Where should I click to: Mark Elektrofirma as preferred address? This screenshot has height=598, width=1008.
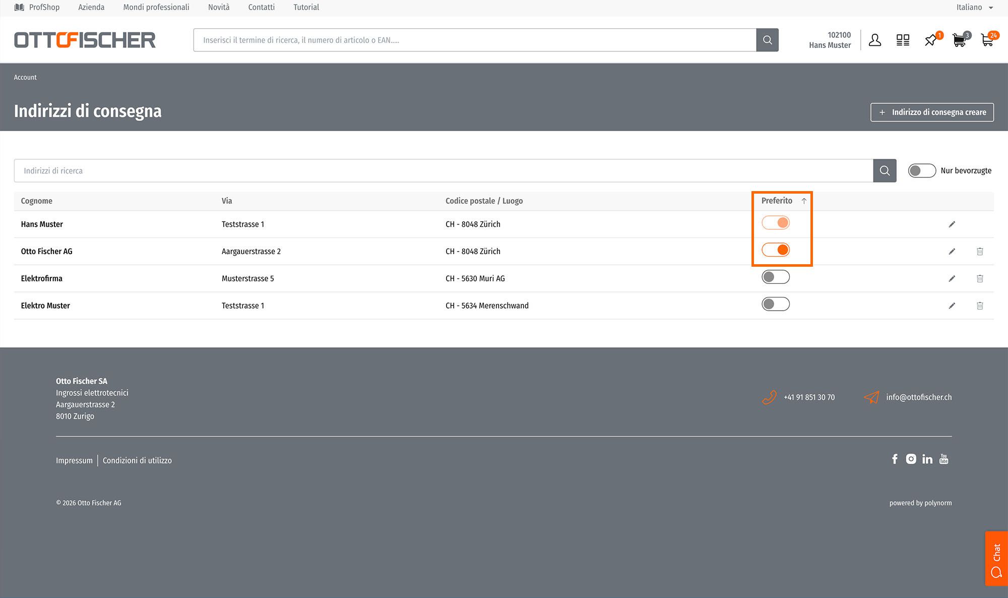click(x=775, y=277)
